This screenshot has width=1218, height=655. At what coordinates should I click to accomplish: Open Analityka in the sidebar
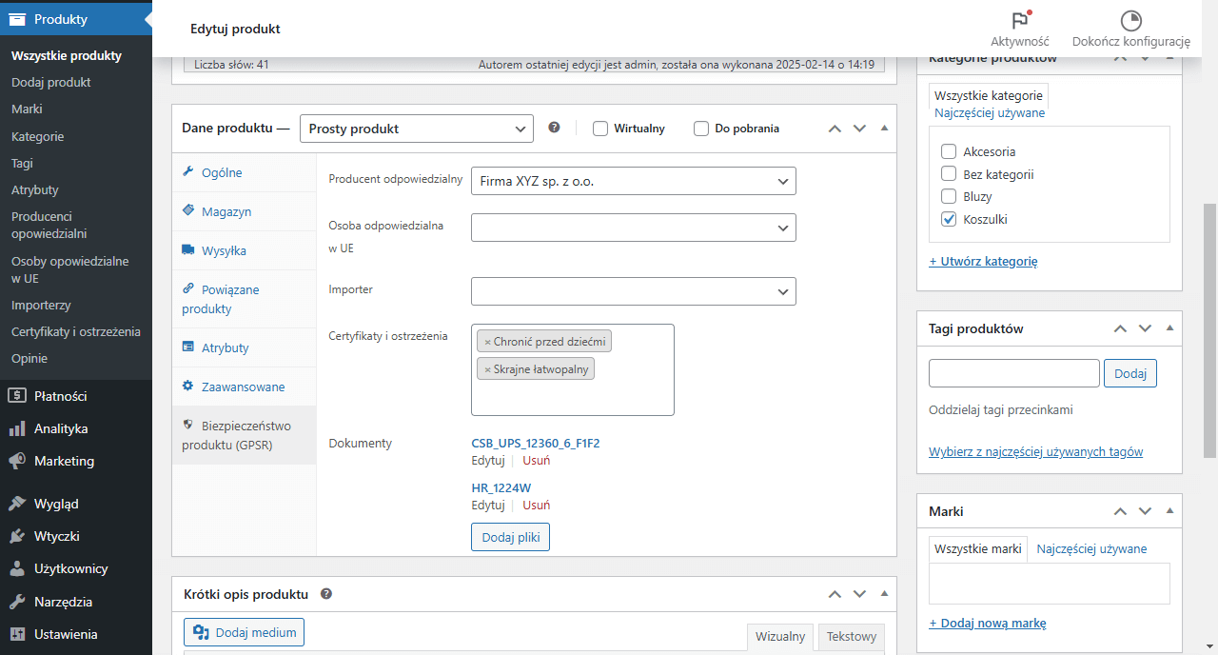tap(61, 428)
